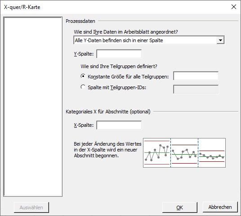Click the empty column list box
This screenshot has width=241, height=216.
pos(33,107)
